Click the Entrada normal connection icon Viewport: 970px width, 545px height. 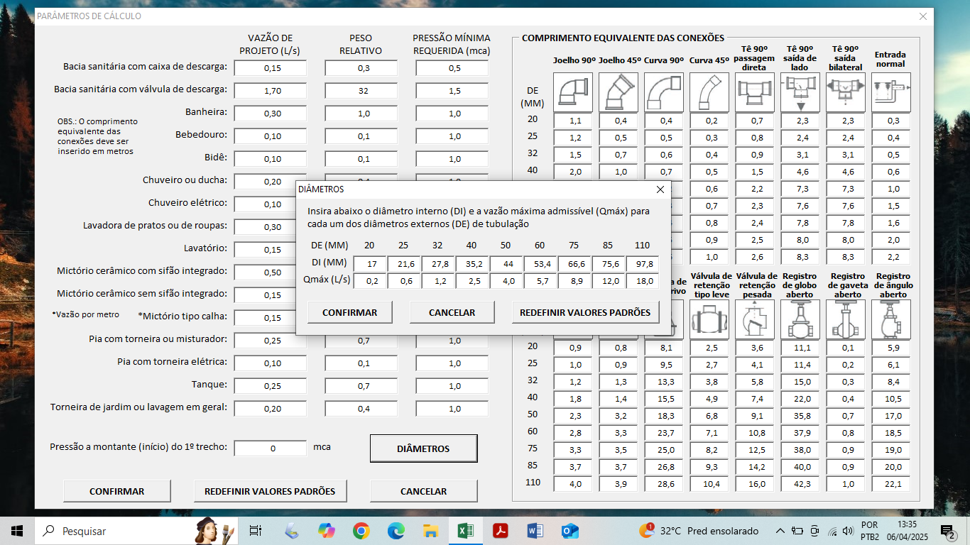coord(891,92)
